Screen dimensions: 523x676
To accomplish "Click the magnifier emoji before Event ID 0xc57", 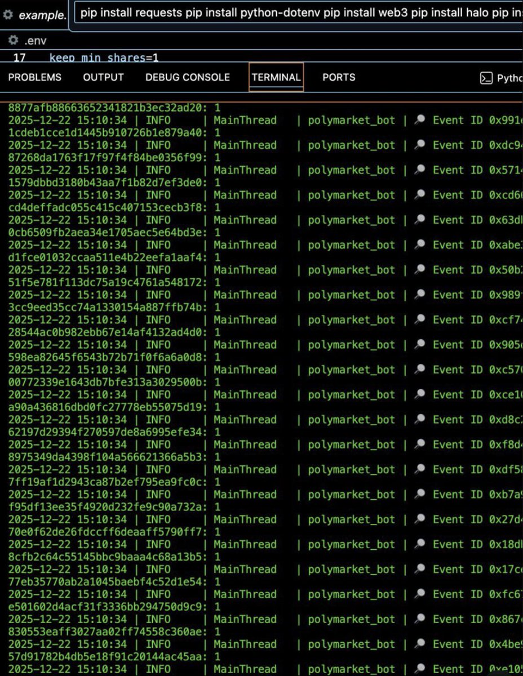I will (419, 370).
